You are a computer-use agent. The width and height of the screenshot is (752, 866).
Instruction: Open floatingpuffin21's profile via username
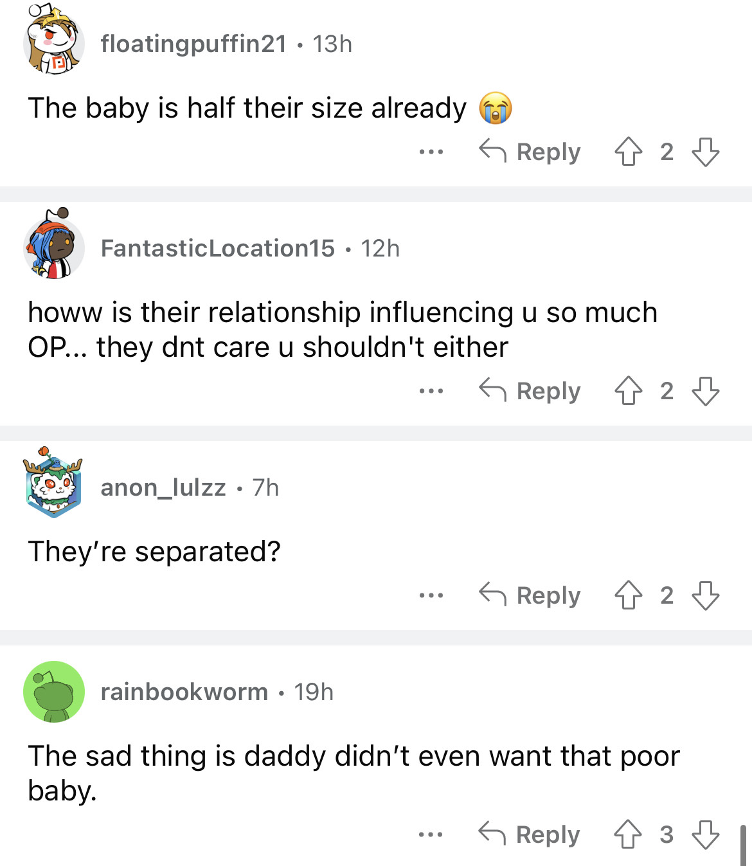point(193,44)
